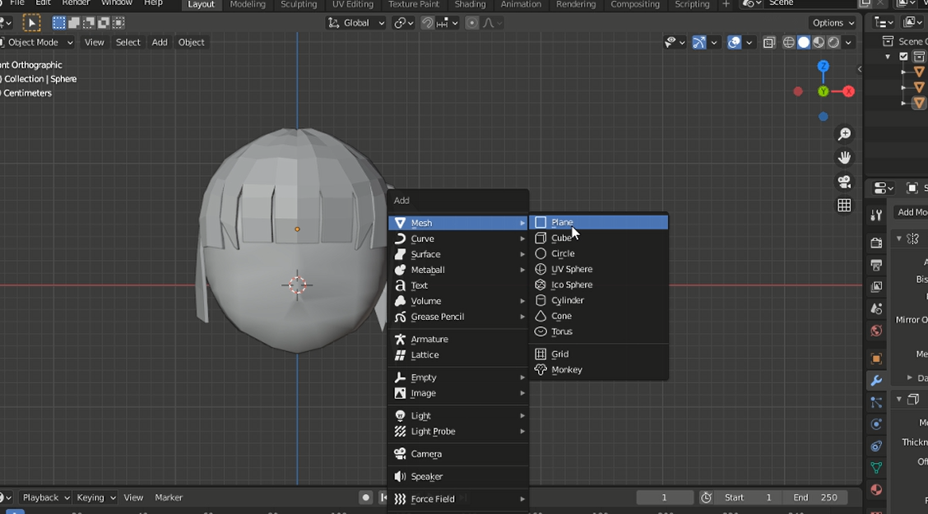Choose UV Sphere from the Mesh submenu

pyautogui.click(x=571, y=269)
